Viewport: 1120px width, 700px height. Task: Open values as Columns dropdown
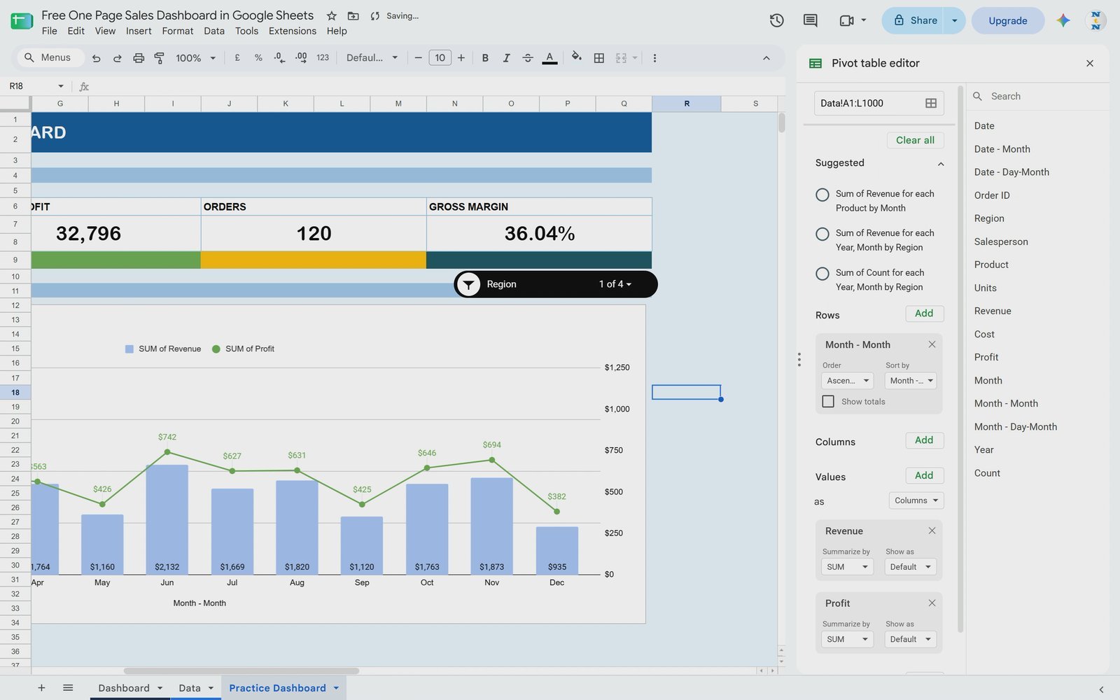click(x=916, y=500)
